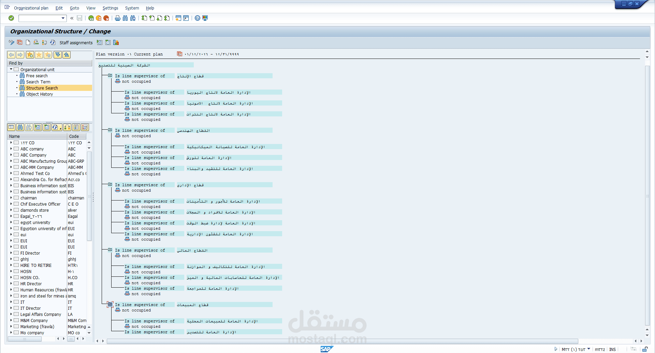Open the View menu
Viewport: 655px width, 353px height.
coord(91,8)
